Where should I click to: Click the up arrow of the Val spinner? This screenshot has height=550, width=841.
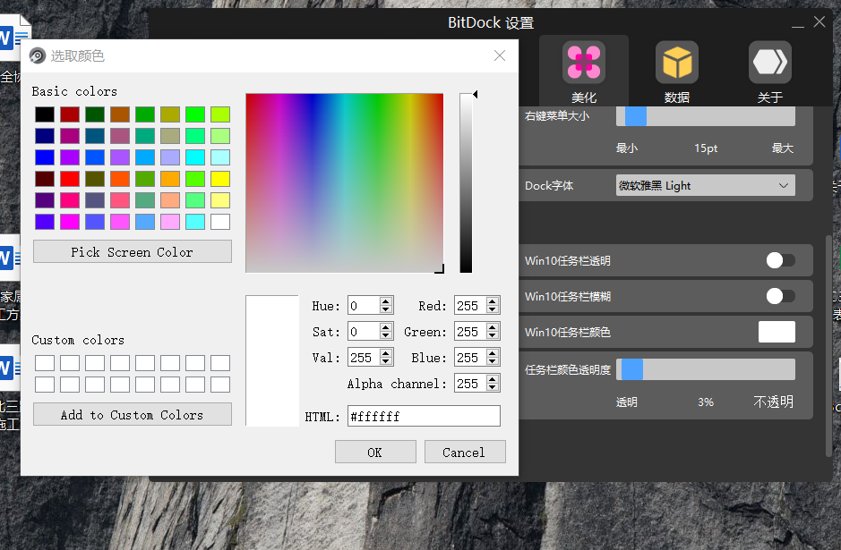[x=386, y=353]
